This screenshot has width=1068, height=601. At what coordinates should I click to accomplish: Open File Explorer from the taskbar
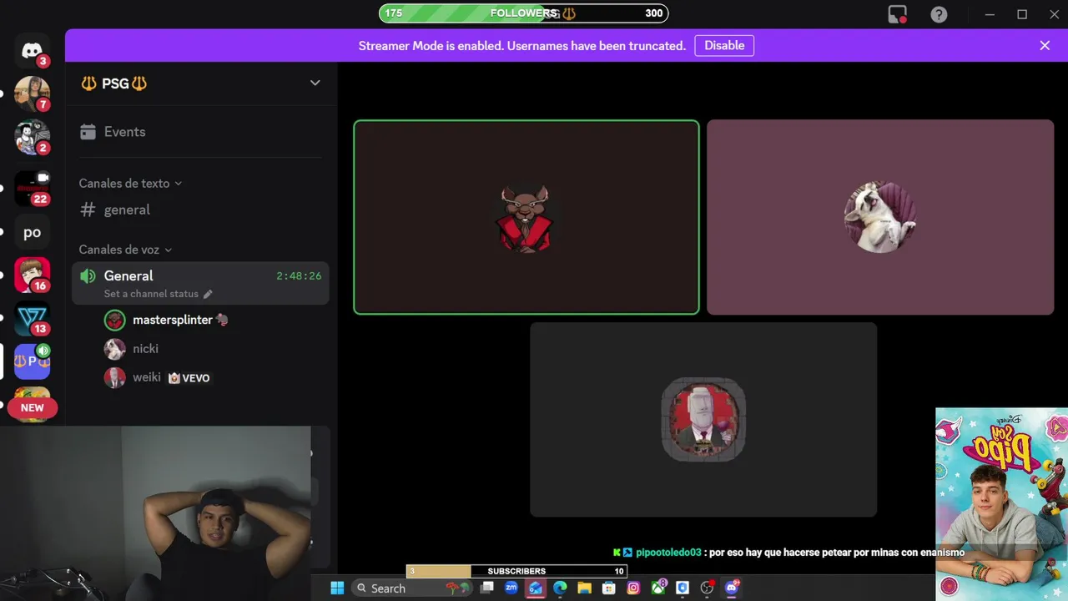(584, 588)
